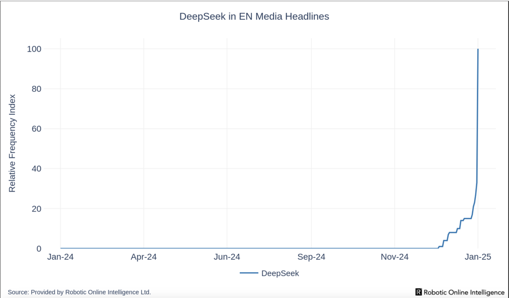Click the x-axis label Jun-24

click(227, 257)
